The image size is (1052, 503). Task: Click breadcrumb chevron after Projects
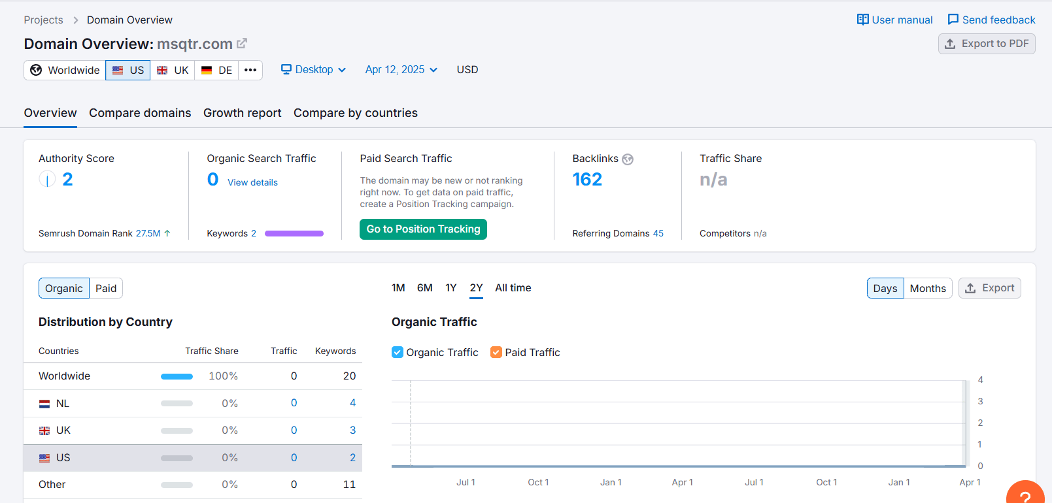(x=75, y=20)
